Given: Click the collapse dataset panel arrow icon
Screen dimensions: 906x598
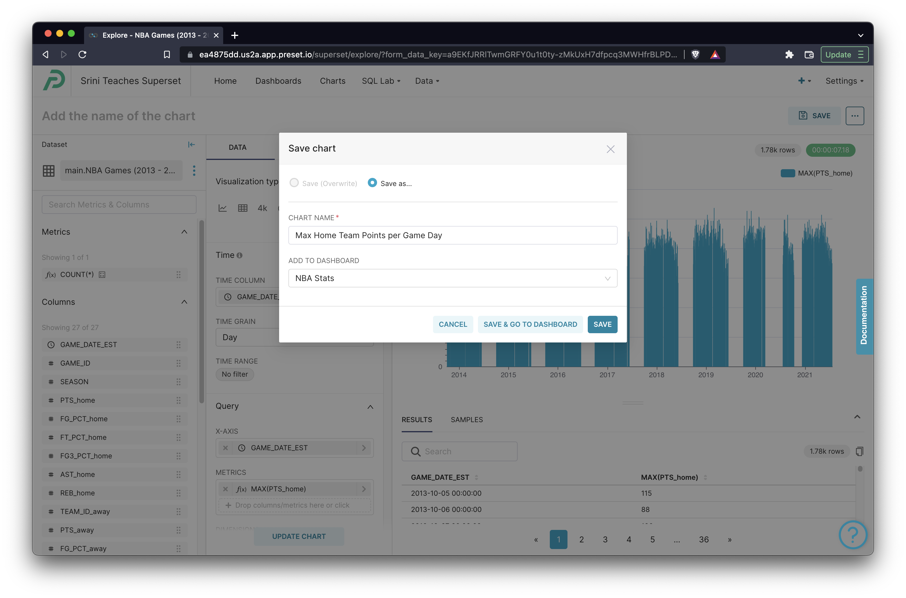Looking at the screenshot, I should [192, 145].
